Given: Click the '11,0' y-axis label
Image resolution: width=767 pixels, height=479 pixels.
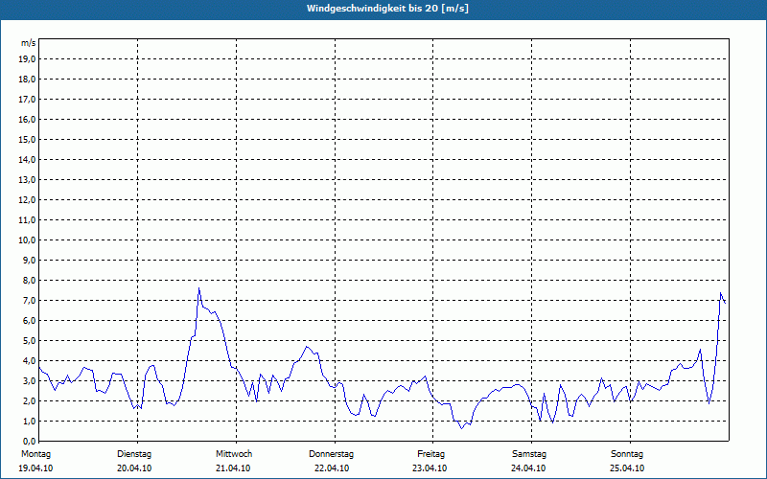Looking at the screenshot, I should click(28, 220).
